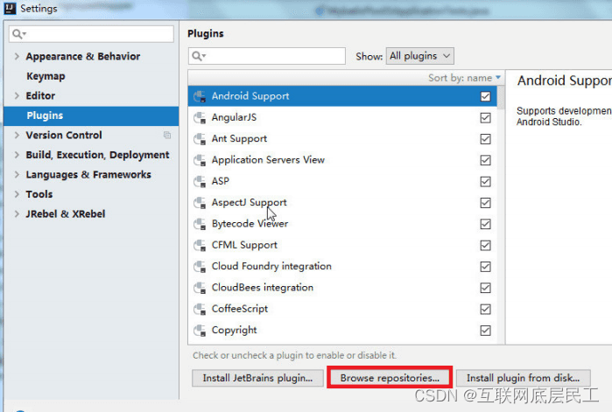Viewport: 612px width, 412px height.
Task: Expand Appearance & Behavior section
Action: point(17,57)
